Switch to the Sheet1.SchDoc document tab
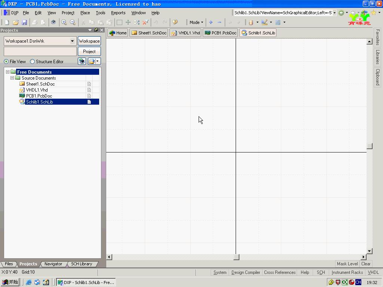The height and width of the screenshot is (287, 383). click(x=149, y=33)
